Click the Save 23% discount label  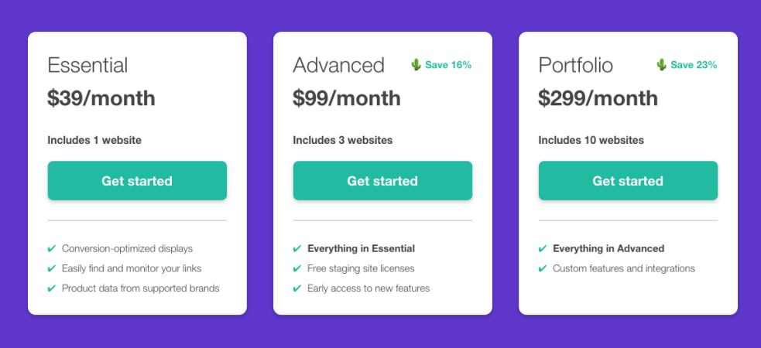pos(694,65)
